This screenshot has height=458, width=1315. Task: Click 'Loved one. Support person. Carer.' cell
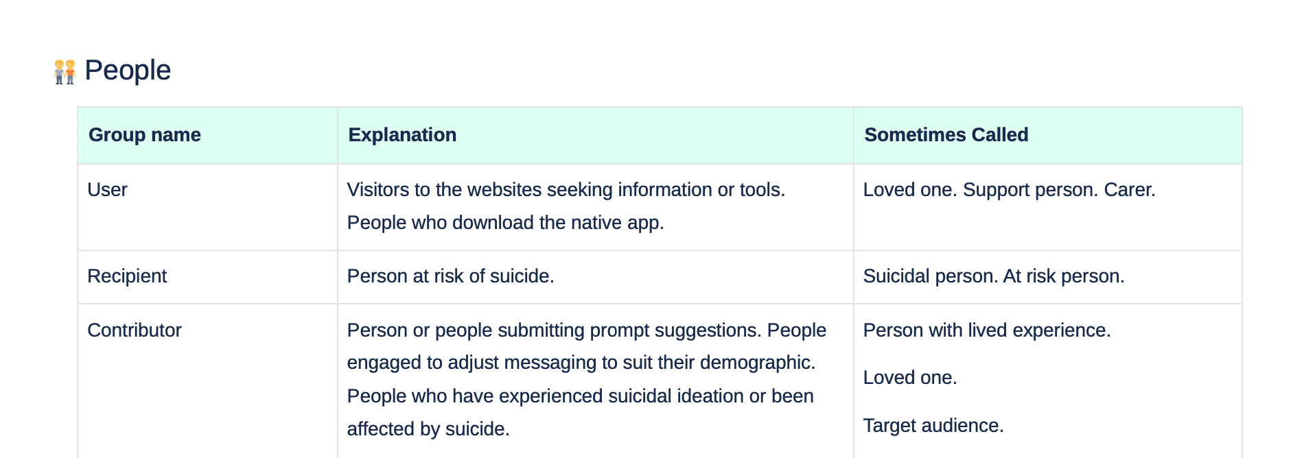click(x=1047, y=207)
